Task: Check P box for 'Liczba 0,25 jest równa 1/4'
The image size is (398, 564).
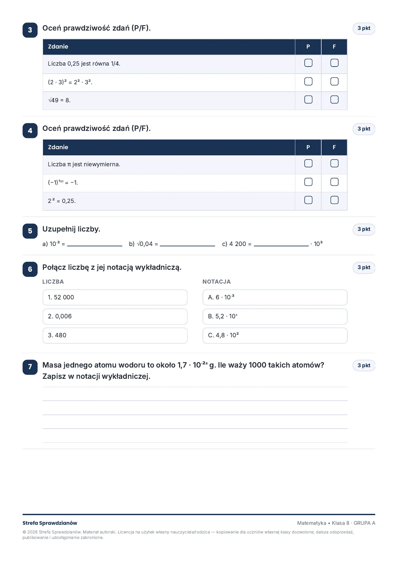Action: [x=308, y=63]
